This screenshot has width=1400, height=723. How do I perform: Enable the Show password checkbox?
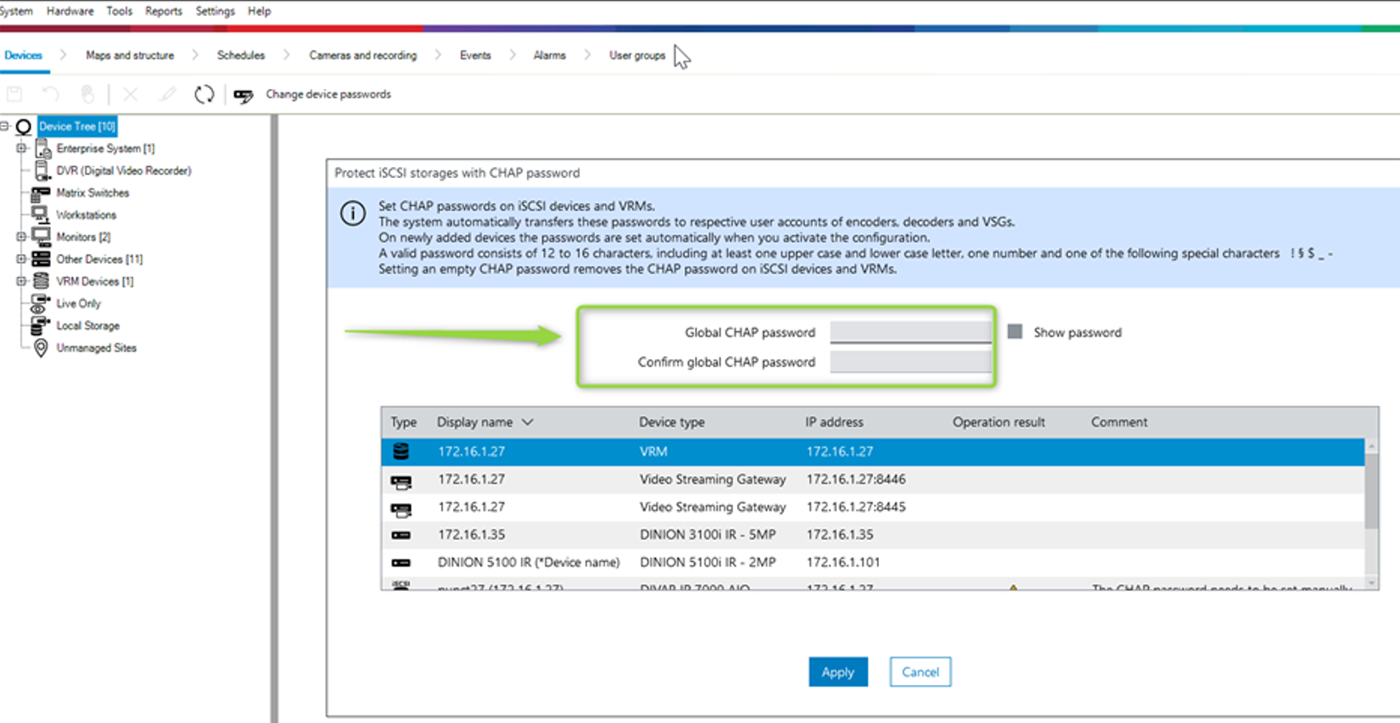(1014, 331)
